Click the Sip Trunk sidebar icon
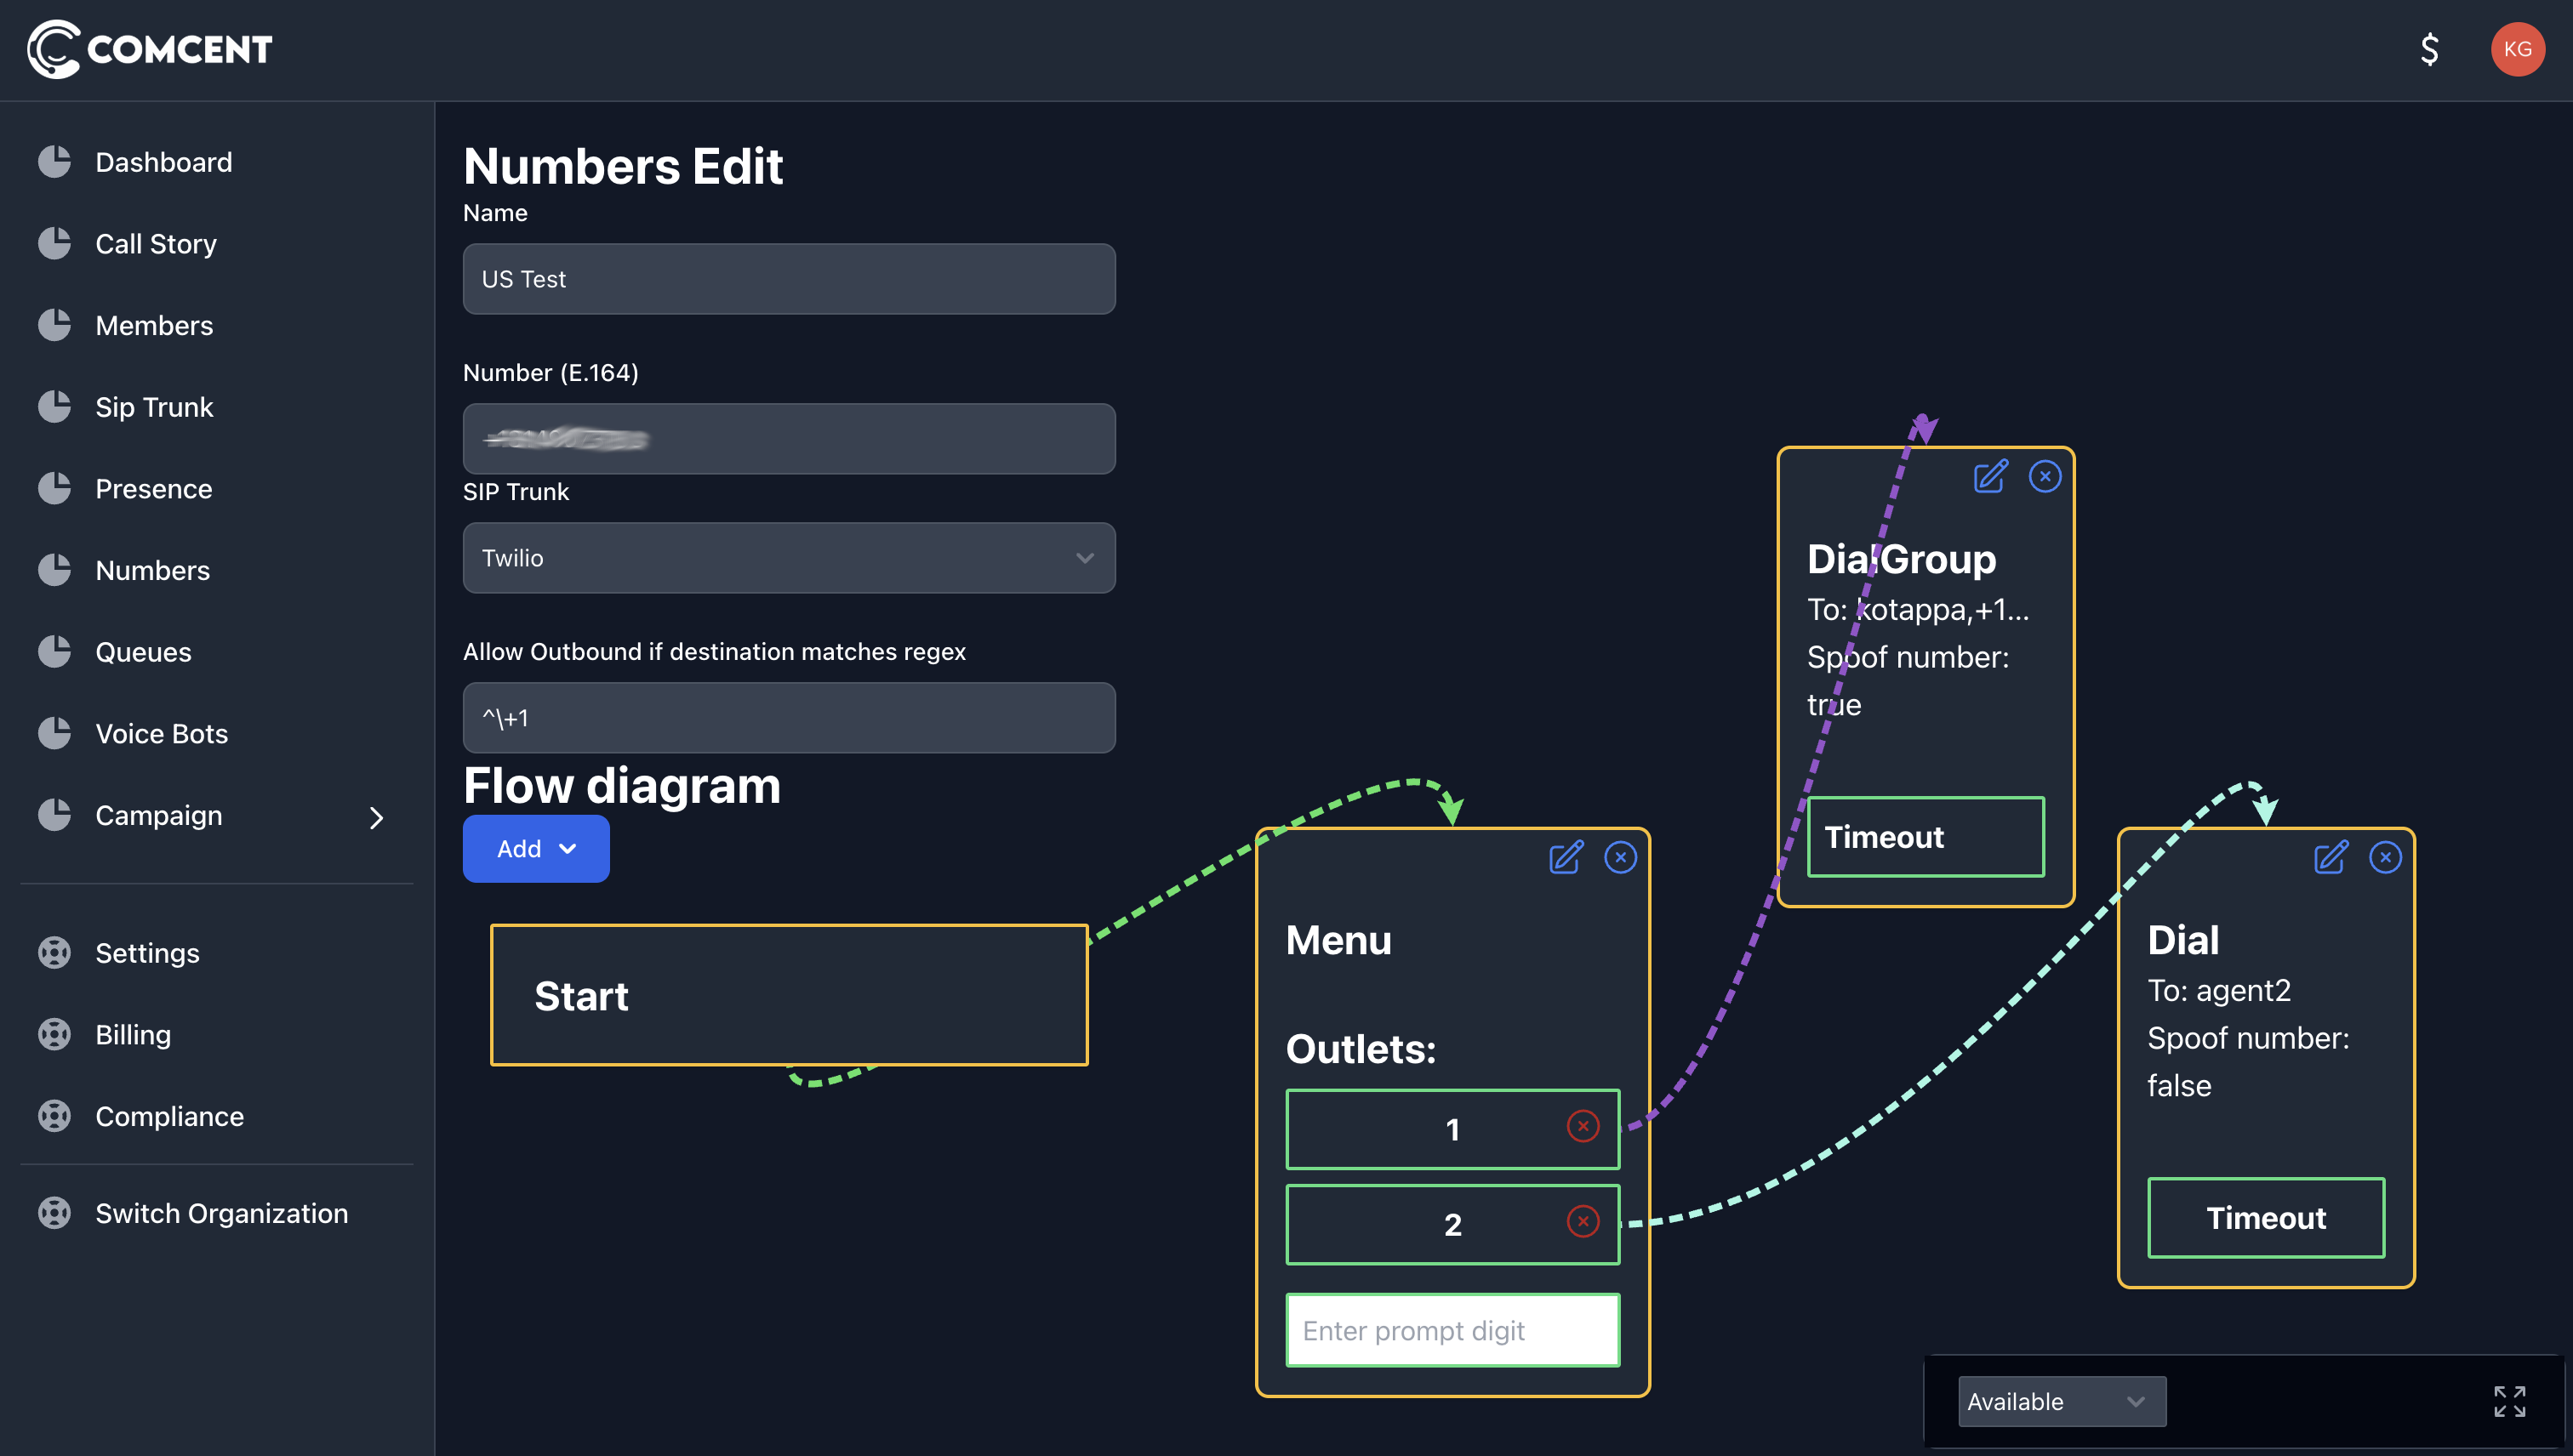 point(55,407)
